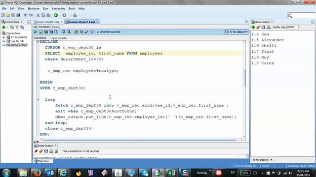Click the Copy icon in main toolbar
Image resolution: width=316 pixels, height=177 pixels.
click(x=43, y=15)
